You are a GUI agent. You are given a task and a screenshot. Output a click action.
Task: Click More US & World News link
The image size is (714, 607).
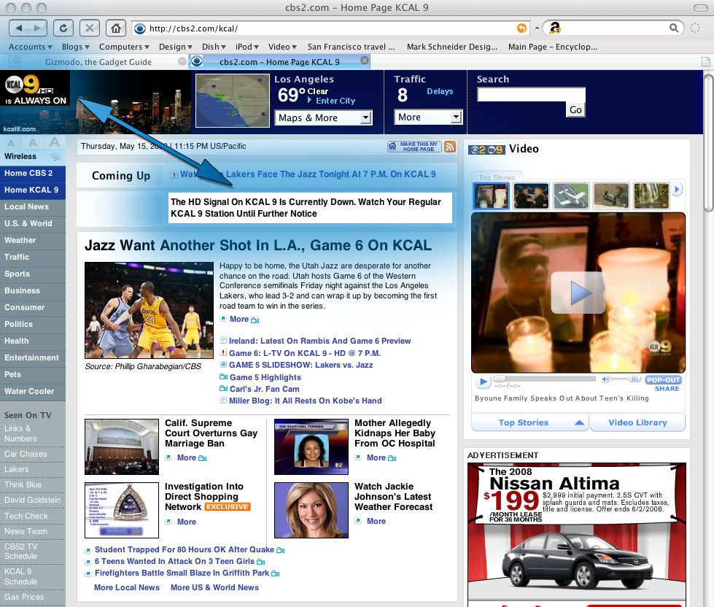[214, 587]
